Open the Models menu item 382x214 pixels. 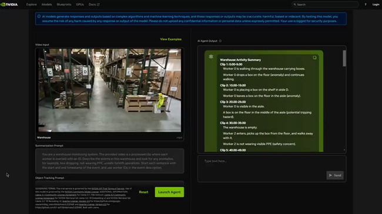point(46,4)
